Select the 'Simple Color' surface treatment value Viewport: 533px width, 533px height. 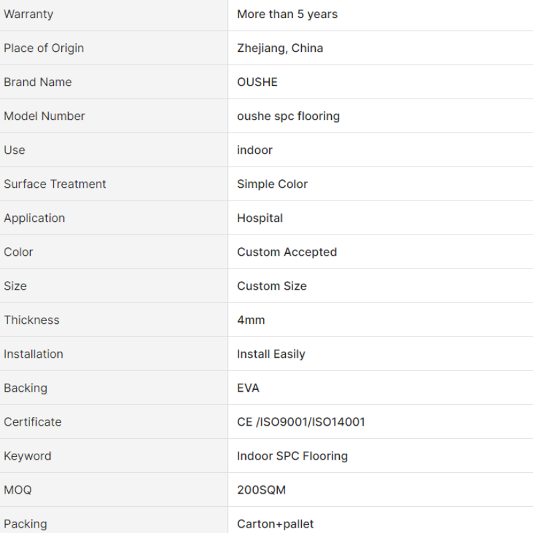pos(272,184)
